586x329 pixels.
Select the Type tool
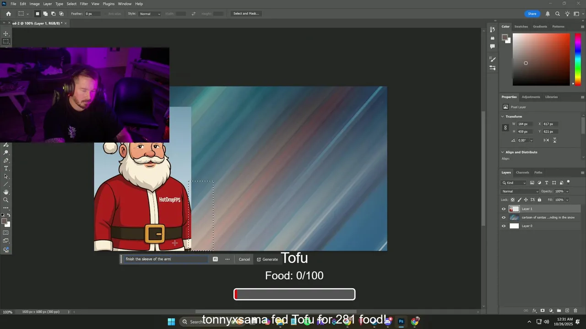tap(6, 169)
